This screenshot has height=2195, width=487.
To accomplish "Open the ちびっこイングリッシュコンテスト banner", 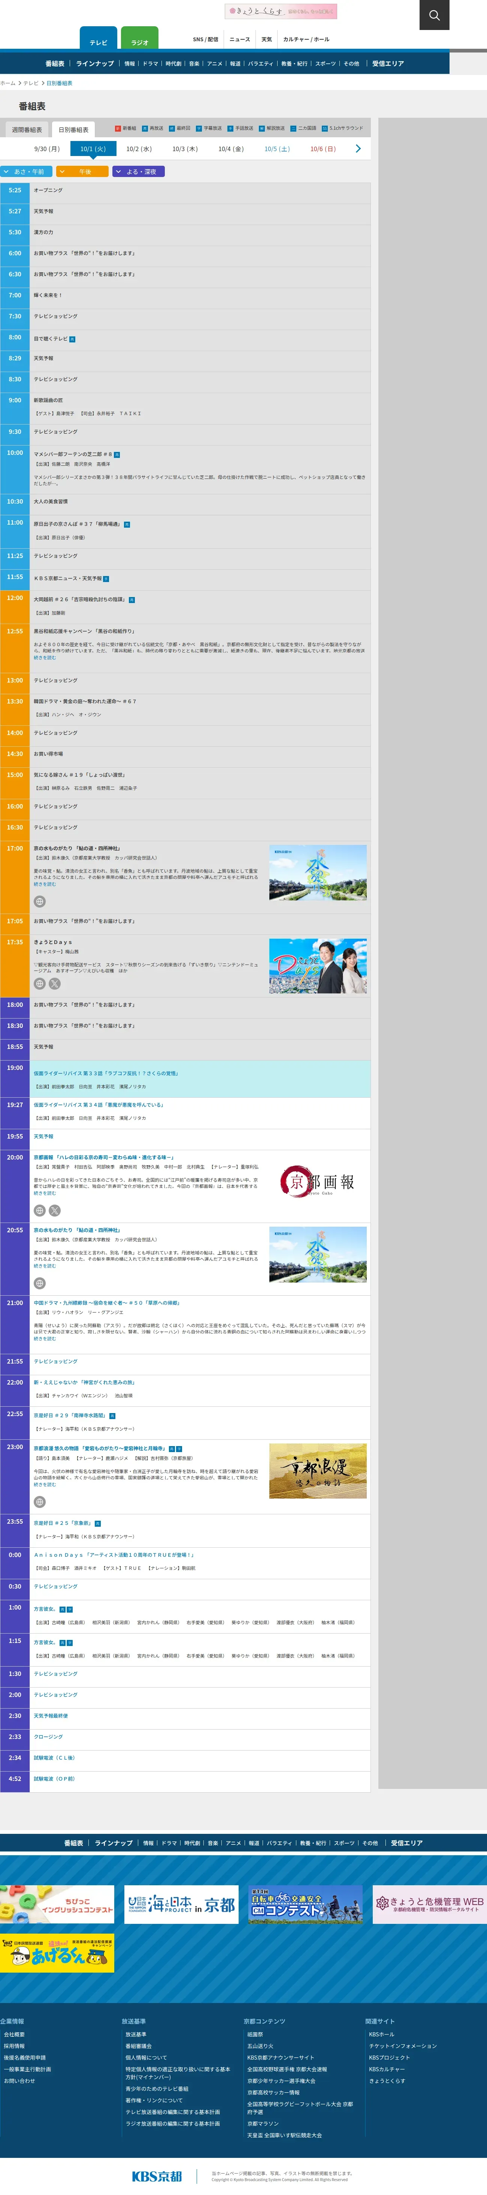I will 57,1904.
